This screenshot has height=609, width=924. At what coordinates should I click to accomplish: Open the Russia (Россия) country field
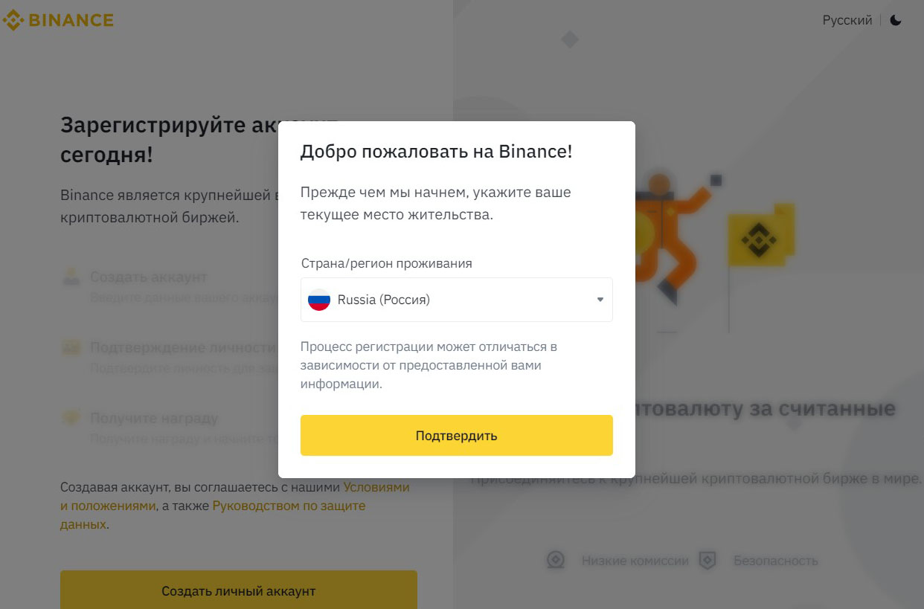(456, 300)
